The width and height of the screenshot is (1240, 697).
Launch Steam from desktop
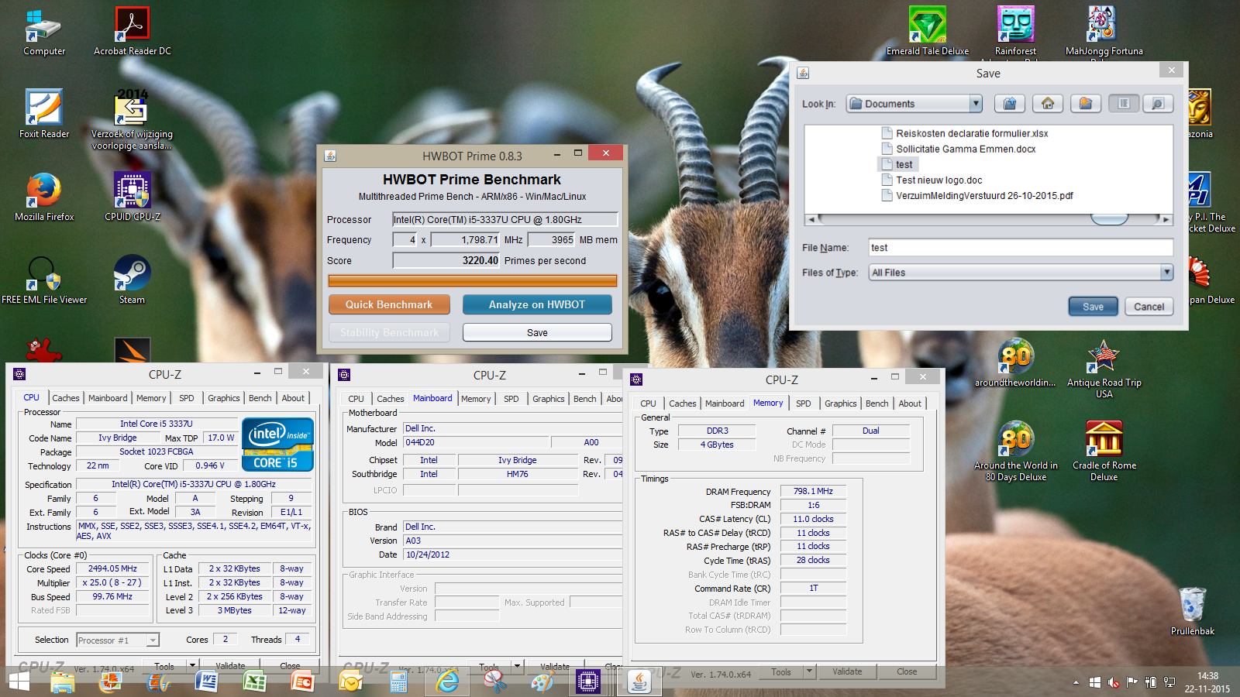point(133,280)
